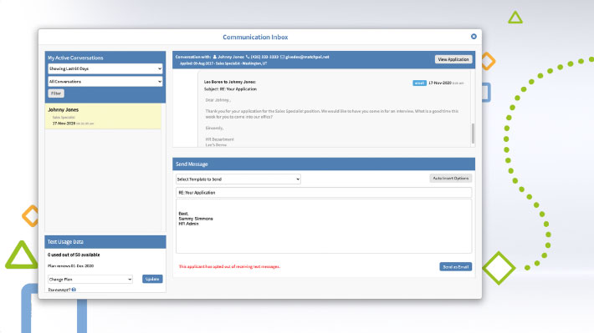
Task: Click into the message body text area
Action: (x=324, y=226)
